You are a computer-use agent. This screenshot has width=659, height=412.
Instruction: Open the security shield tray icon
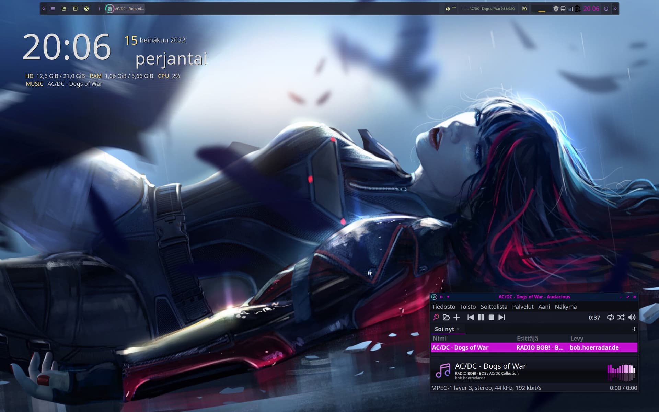click(556, 9)
